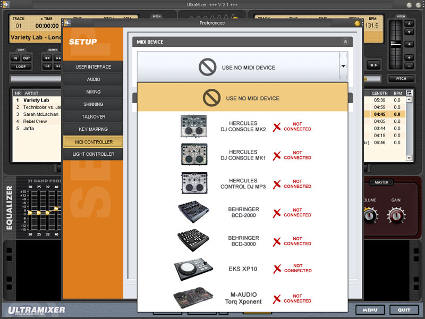This screenshot has width=425, height=319.
Task: Click M-Audio Torq Xponent device name
Action: click(243, 298)
